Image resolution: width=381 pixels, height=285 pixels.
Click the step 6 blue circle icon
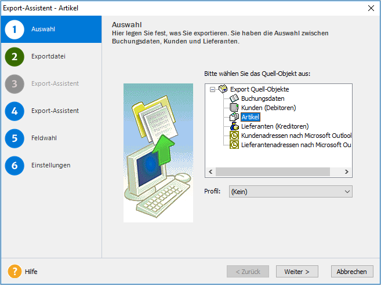14,166
